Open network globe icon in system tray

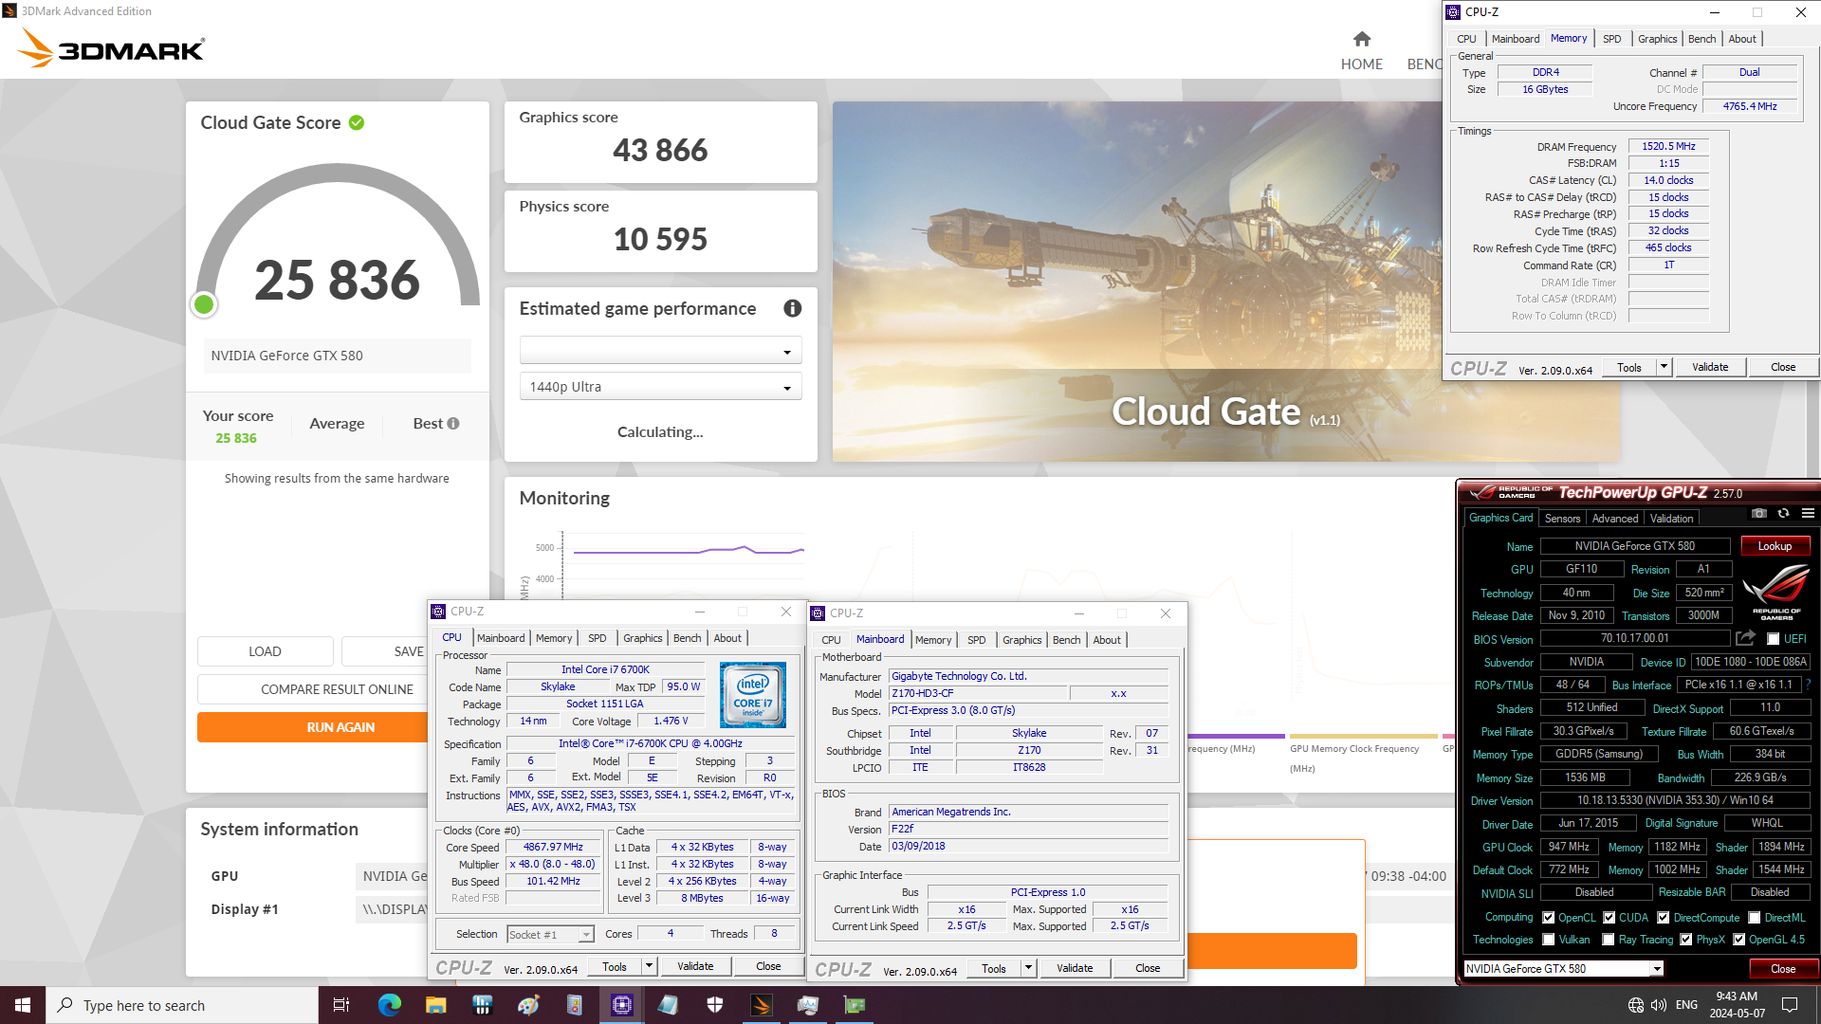pos(1636,1005)
